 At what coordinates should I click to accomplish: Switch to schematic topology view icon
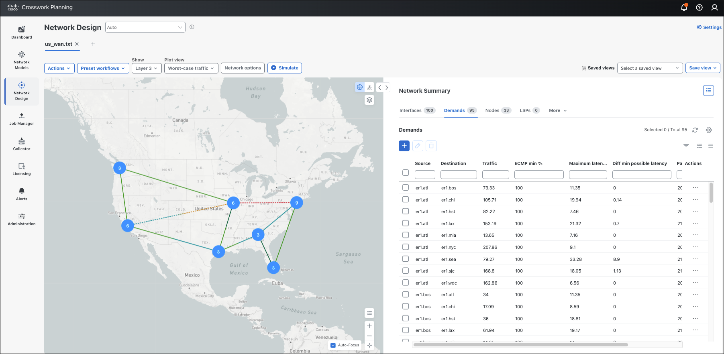pyautogui.click(x=369, y=87)
